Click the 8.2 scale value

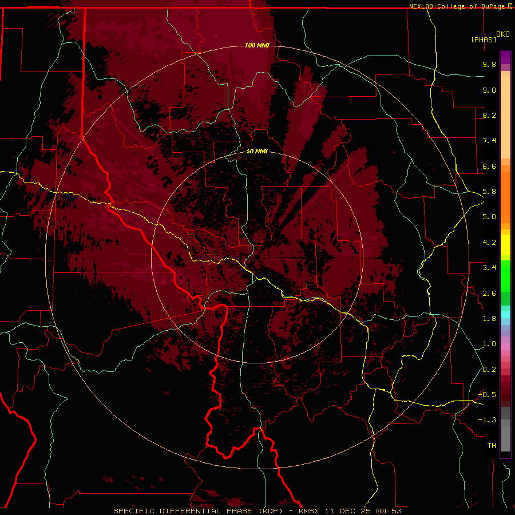pyautogui.click(x=489, y=115)
